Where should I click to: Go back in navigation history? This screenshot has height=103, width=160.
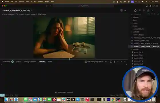(x=47, y=6)
